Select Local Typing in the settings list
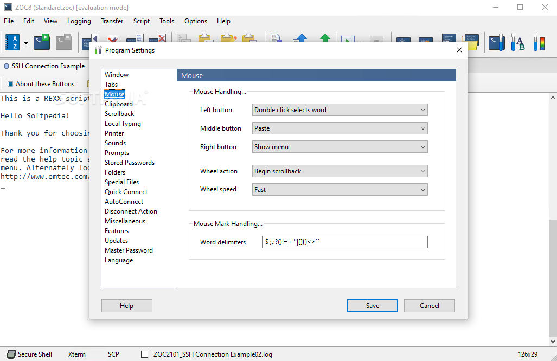 (123, 124)
